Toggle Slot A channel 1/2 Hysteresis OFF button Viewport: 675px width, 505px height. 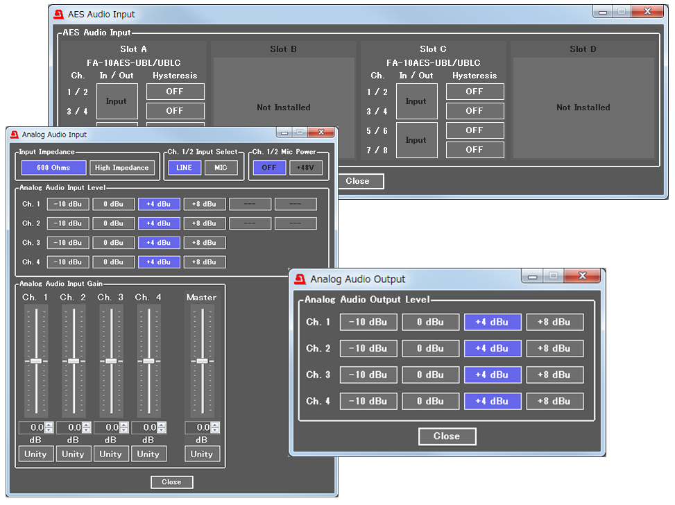[x=175, y=92]
